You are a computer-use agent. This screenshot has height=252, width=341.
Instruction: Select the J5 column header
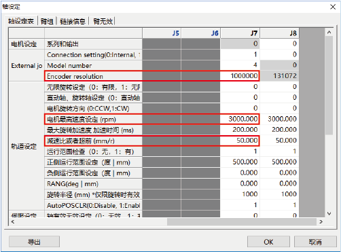pyautogui.click(x=162, y=33)
